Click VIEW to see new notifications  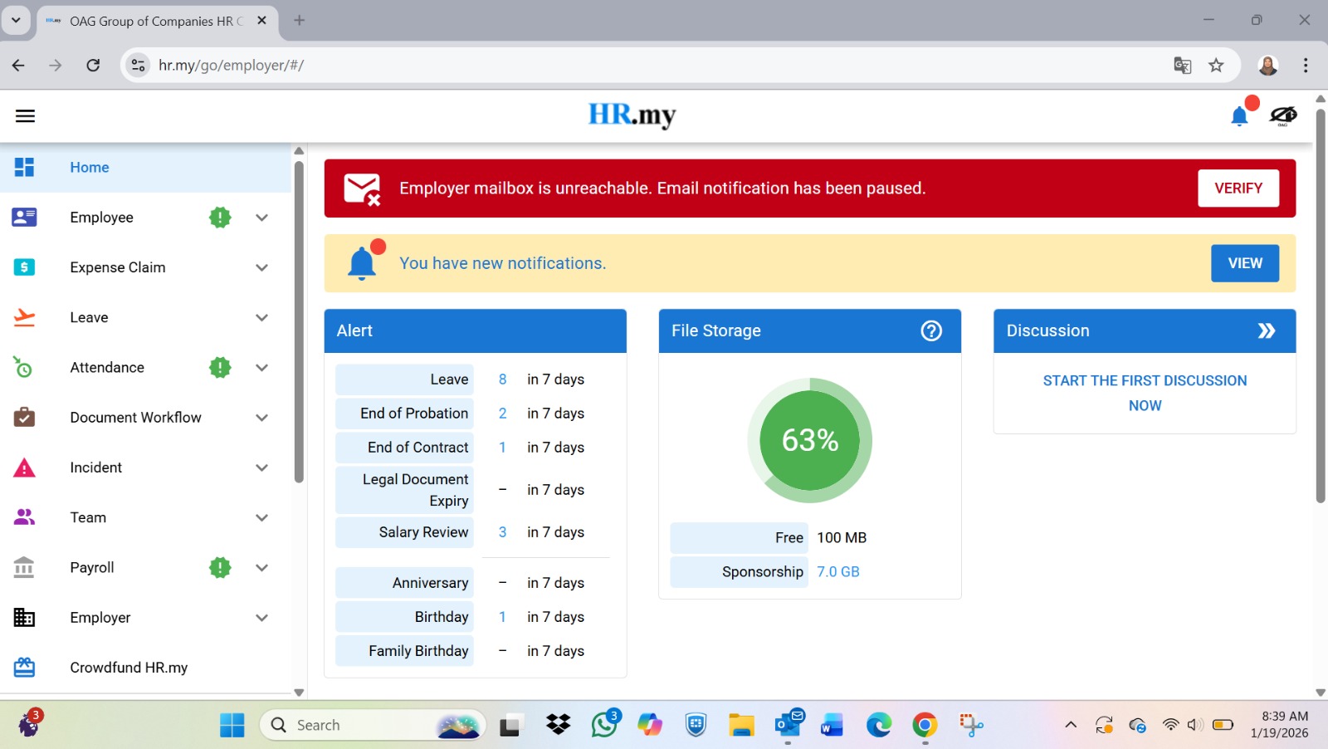coord(1244,263)
